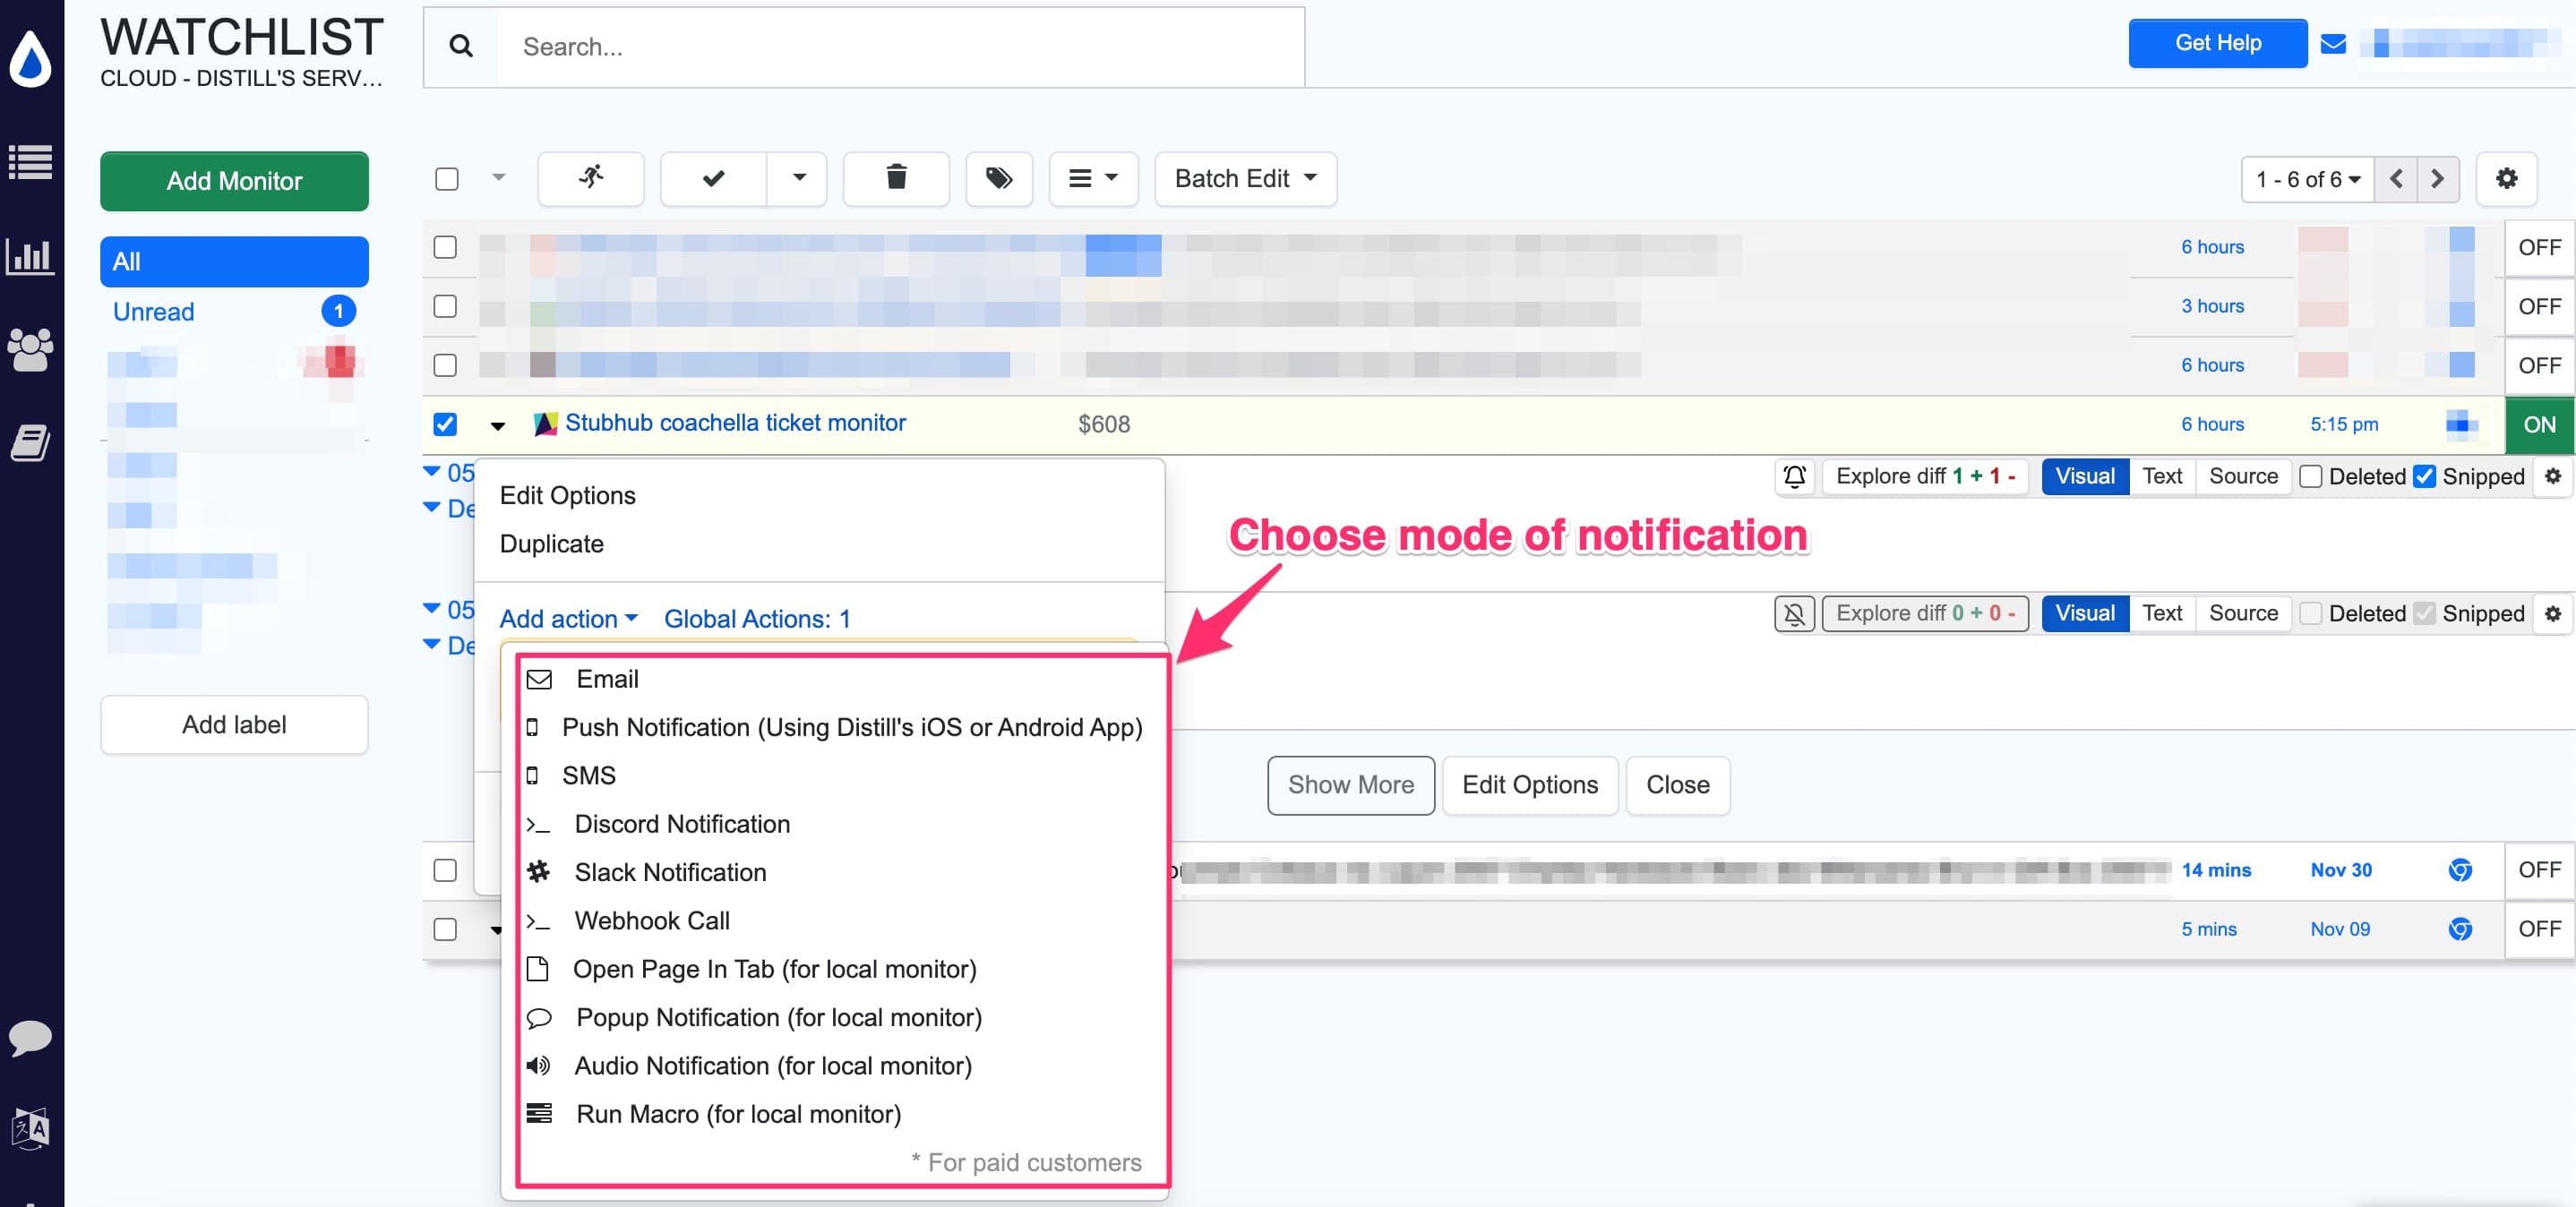Open the analytics chart panel in sidebar
This screenshot has width=2576, height=1207.
coord(31,257)
